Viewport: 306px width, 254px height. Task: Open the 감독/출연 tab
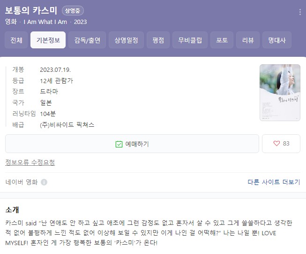tap(87, 40)
